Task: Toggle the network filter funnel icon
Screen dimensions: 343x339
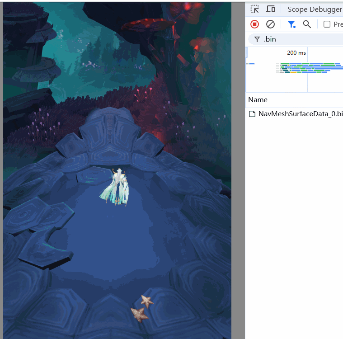Action: (x=291, y=24)
